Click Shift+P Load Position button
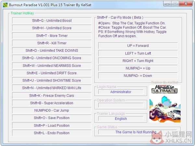 pos(52,126)
